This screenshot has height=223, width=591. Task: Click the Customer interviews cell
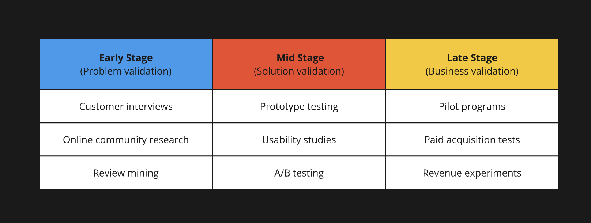(126, 106)
